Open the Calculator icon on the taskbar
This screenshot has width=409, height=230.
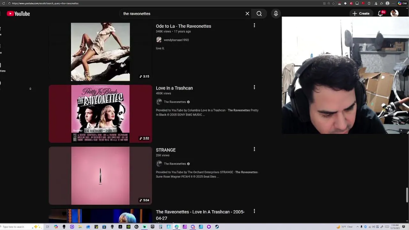tap(160, 227)
